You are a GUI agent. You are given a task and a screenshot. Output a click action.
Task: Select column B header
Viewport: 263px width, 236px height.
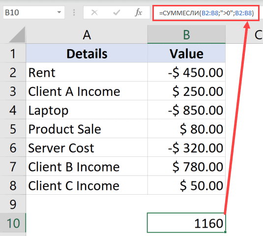tap(186, 35)
